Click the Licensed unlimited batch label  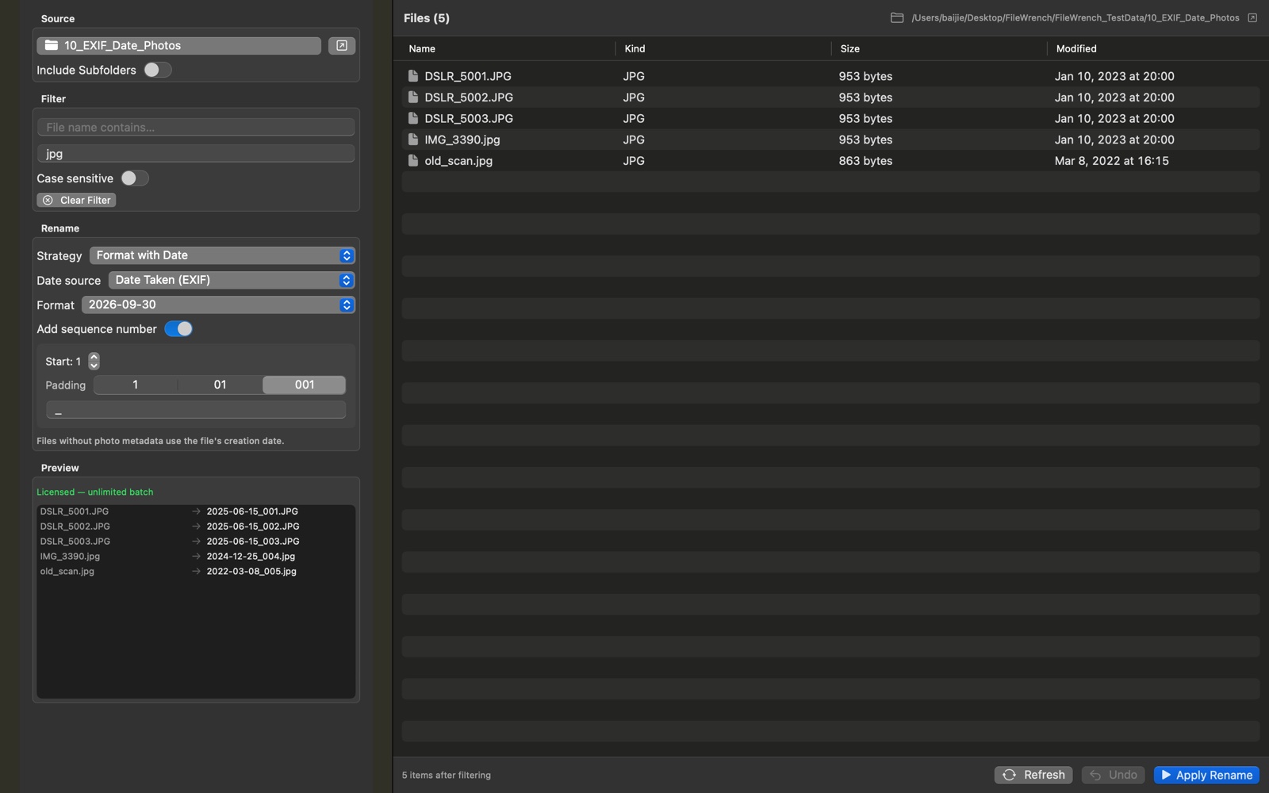95,492
